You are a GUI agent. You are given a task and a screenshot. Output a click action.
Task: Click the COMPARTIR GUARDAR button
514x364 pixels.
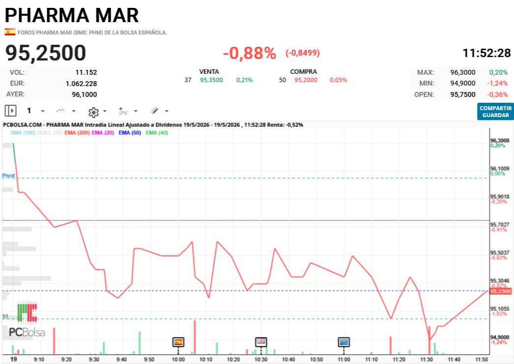click(x=495, y=112)
